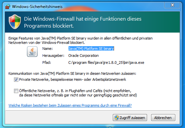Uncheck the Private Netzwerke checkbox
This screenshot has width=185, height=128.
click(x=16, y=80)
